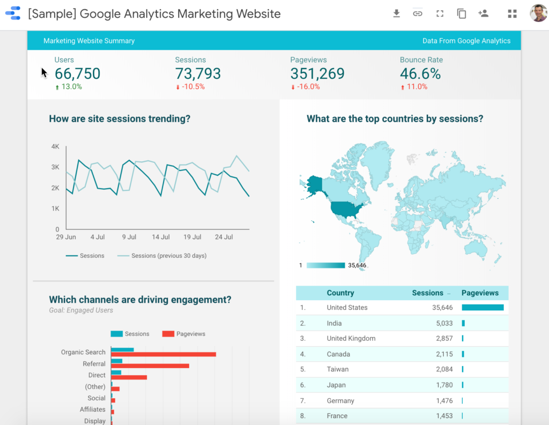Click the Affiliates channel label

pyautogui.click(x=92, y=409)
